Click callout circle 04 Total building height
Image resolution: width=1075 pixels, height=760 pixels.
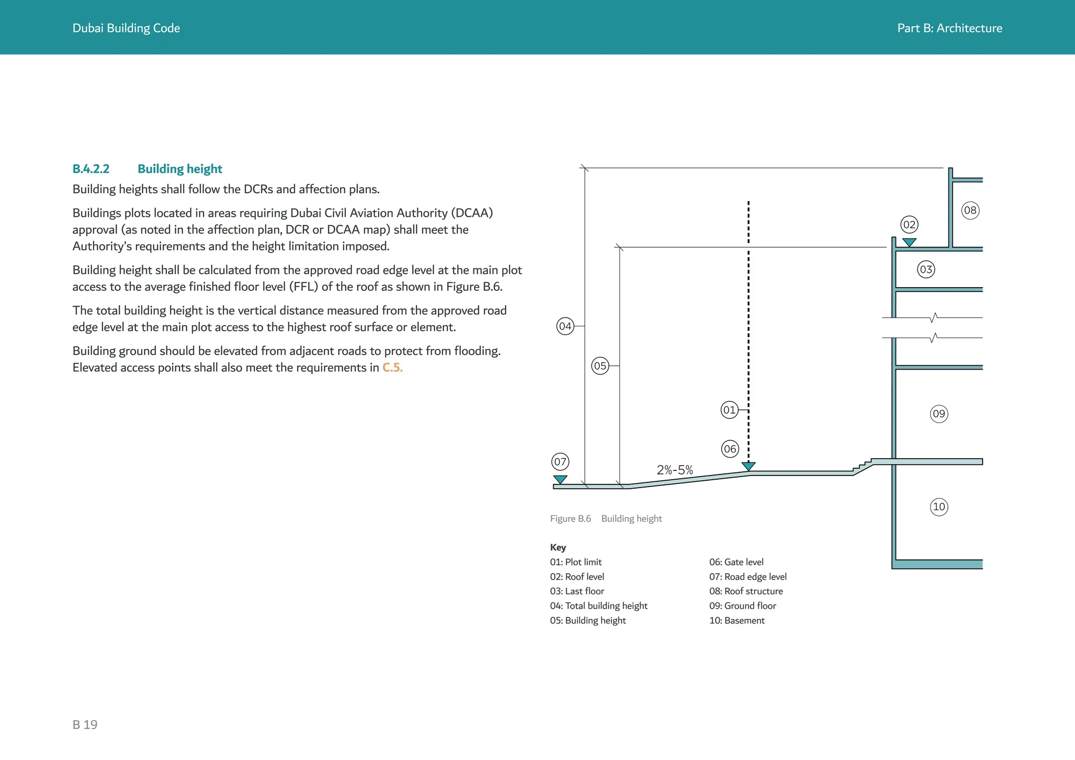click(565, 326)
